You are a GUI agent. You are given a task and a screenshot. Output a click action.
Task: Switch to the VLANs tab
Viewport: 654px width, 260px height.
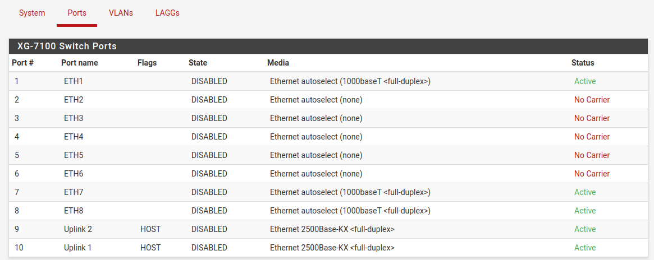121,13
